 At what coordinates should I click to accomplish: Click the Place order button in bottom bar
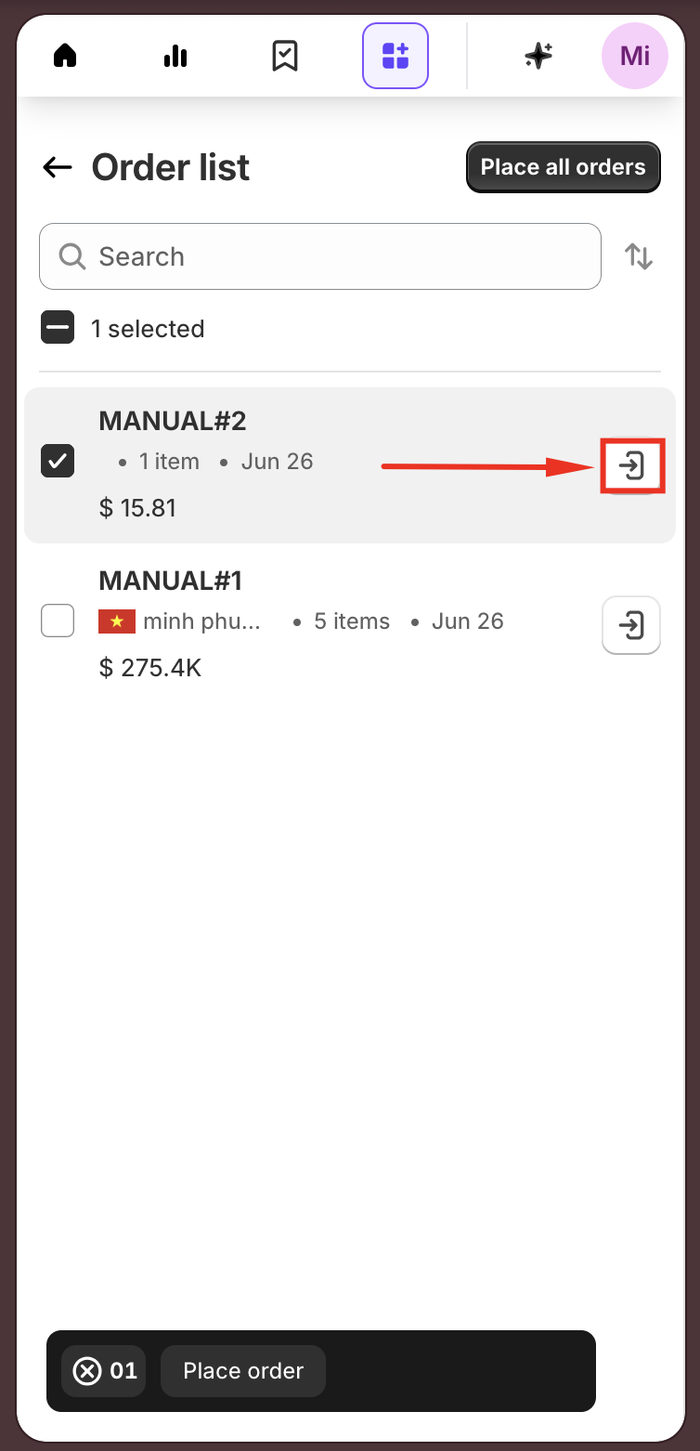point(243,1371)
